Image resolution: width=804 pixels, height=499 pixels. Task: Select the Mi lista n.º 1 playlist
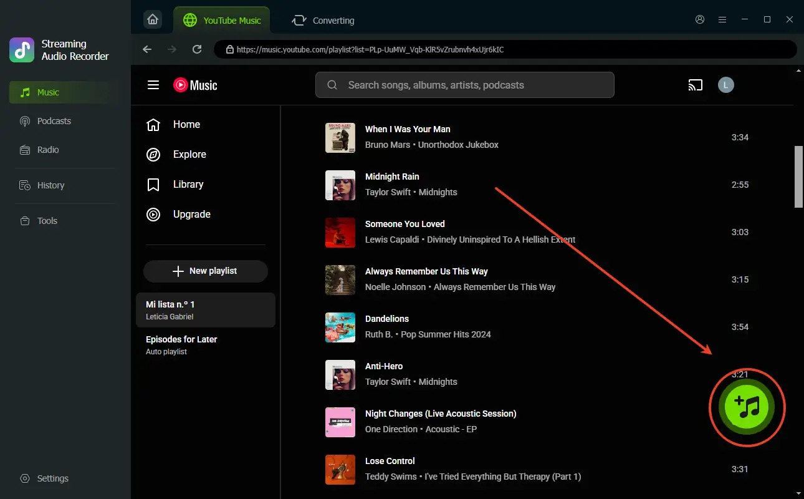pos(206,310)
